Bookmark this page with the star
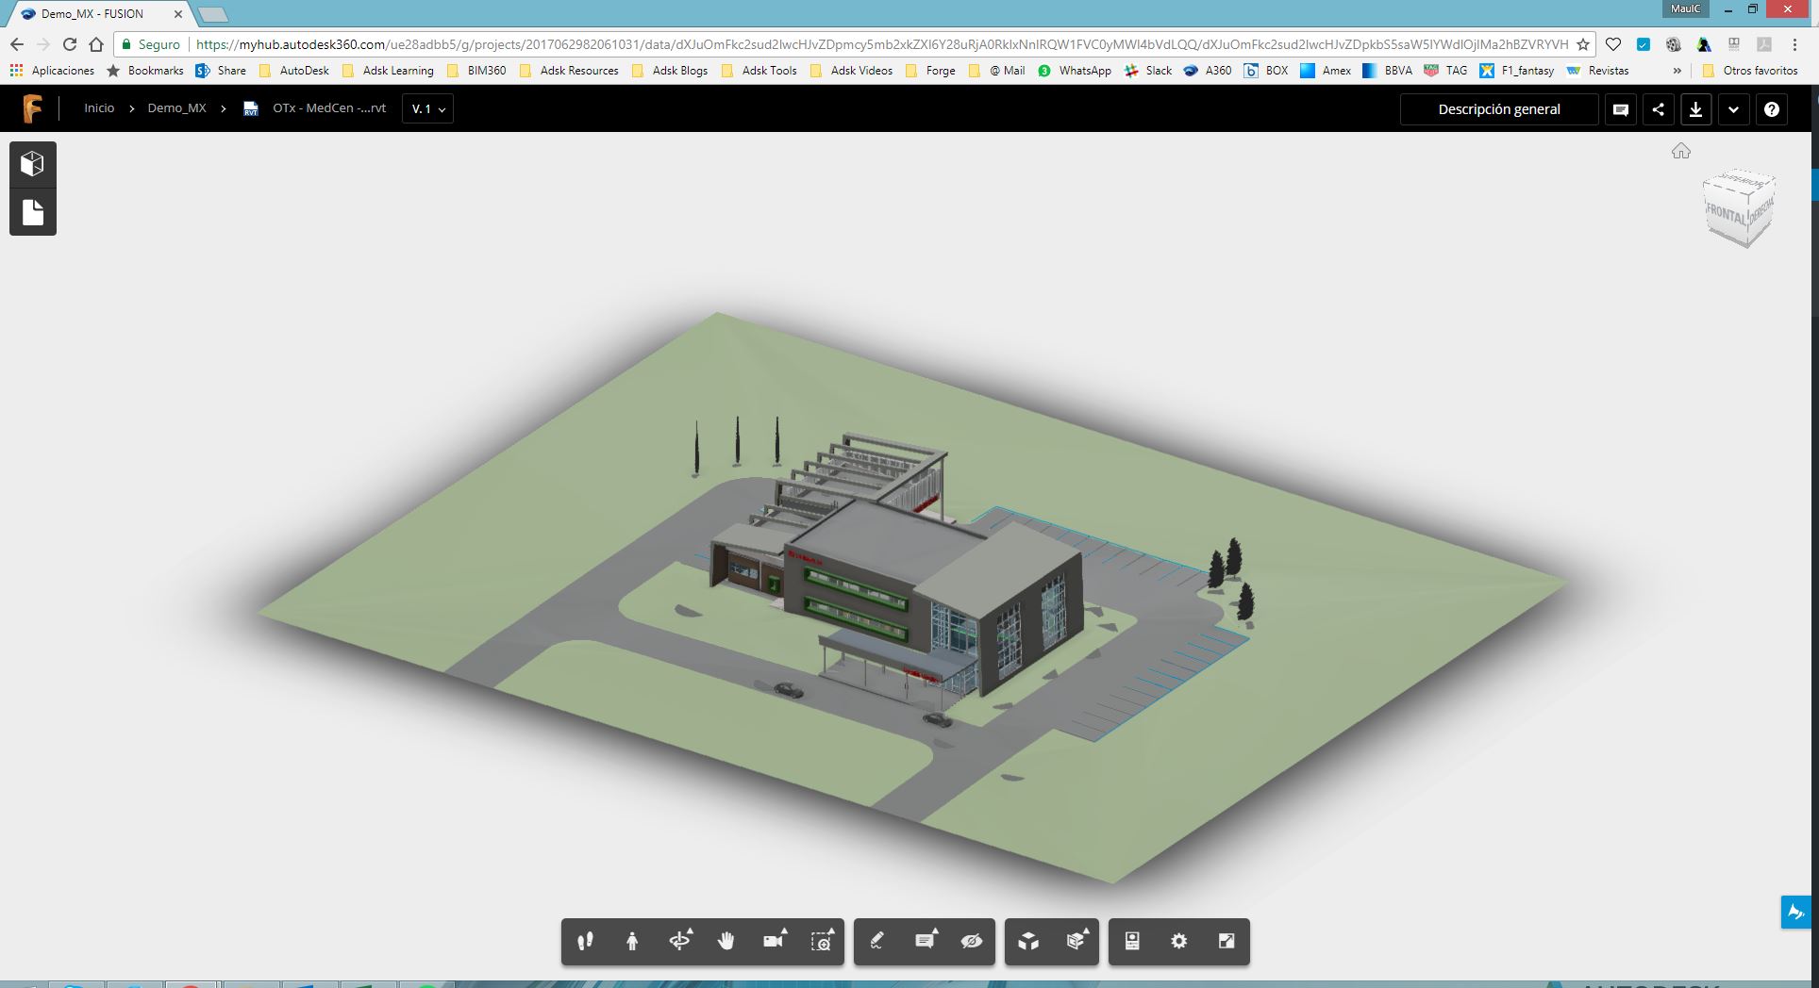 pos(1583,44)
